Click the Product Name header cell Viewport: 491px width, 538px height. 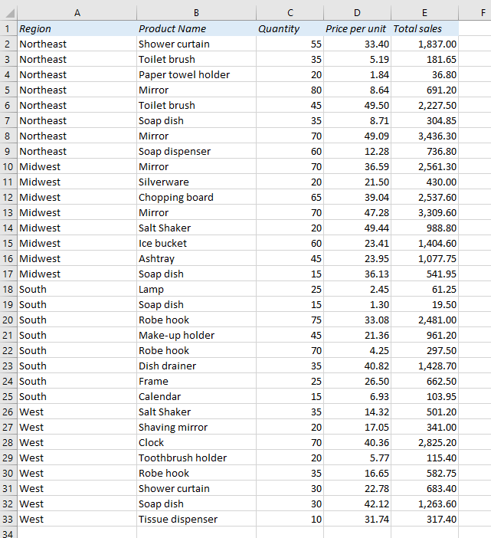click(196, 28)
